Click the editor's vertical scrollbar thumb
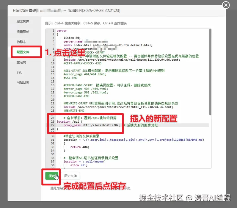Viewport: 237px width, 208px height. click(x=210, y=72)
